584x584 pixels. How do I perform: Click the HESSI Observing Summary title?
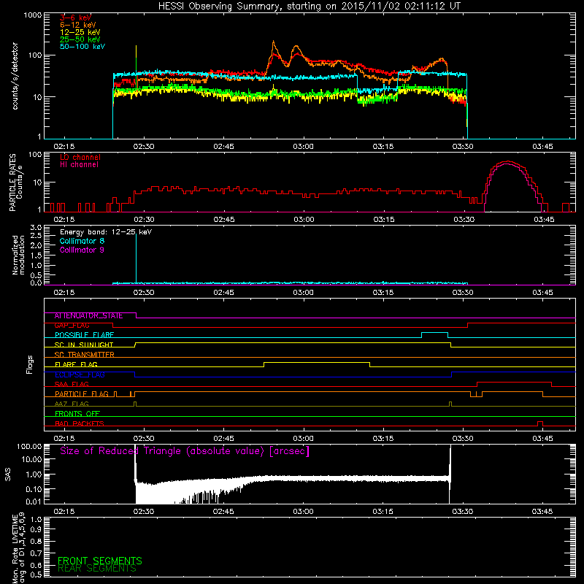pos(309,7)
